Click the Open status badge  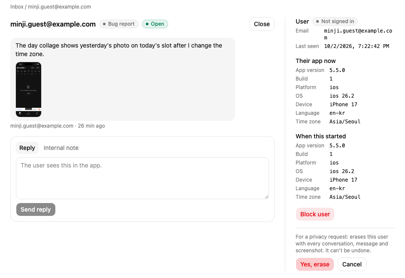click(155, 24)
